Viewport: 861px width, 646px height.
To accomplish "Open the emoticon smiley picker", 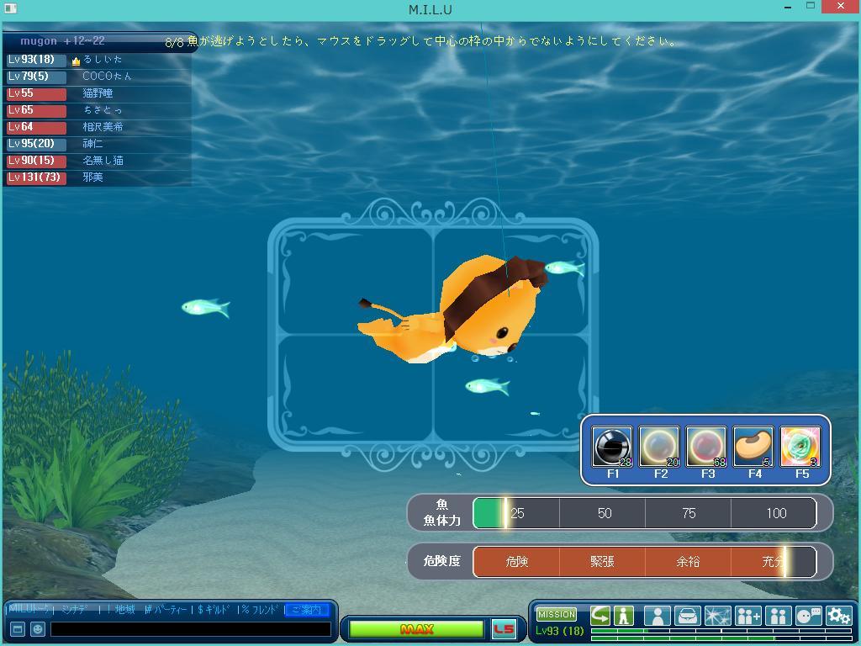I will point(37,629).
